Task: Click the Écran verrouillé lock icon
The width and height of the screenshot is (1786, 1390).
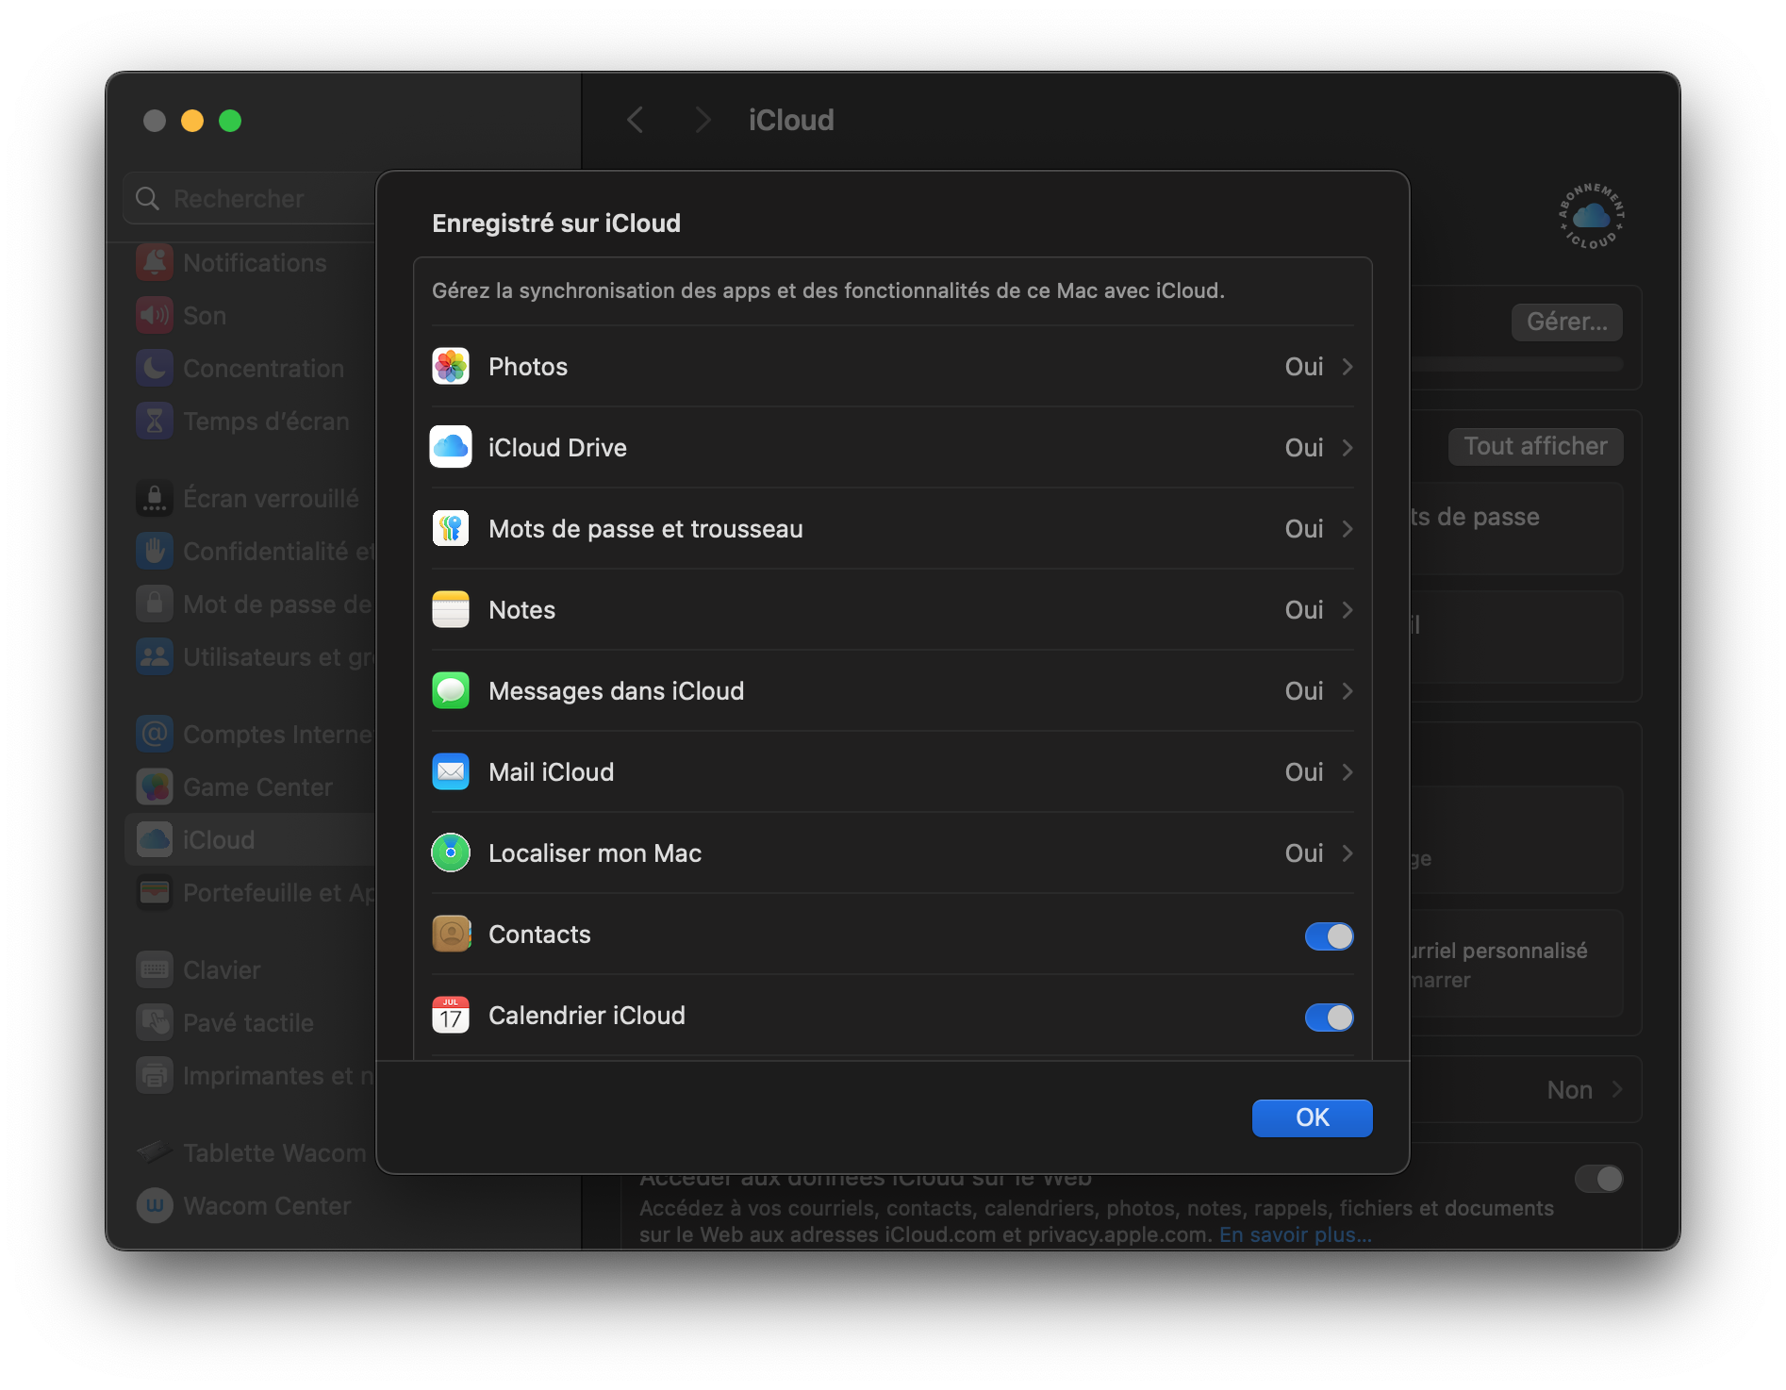Action: click(x=155, y=499)
